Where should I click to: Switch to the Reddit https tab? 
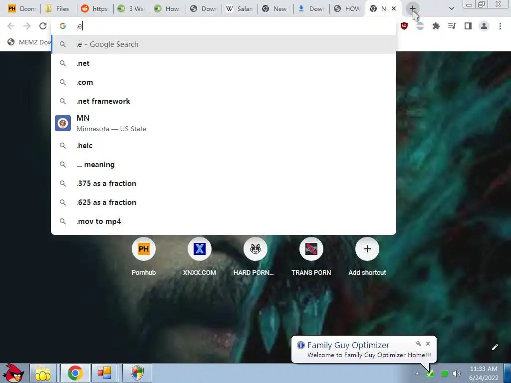(95, 9)
